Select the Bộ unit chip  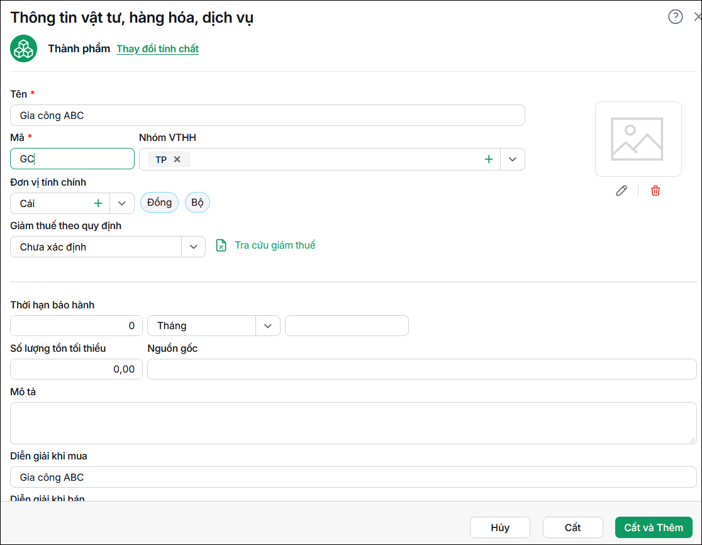[x=198, y=203]
